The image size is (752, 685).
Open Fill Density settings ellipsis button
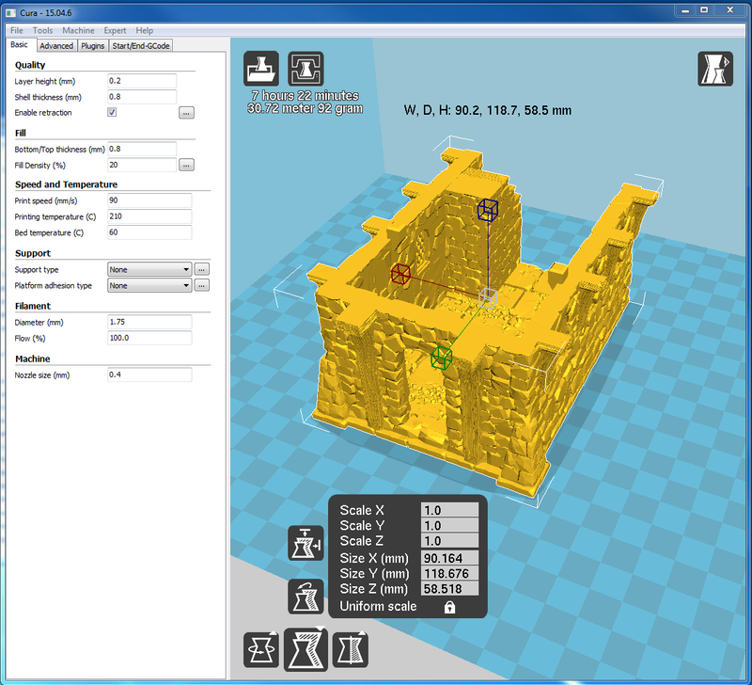(186, 165)
